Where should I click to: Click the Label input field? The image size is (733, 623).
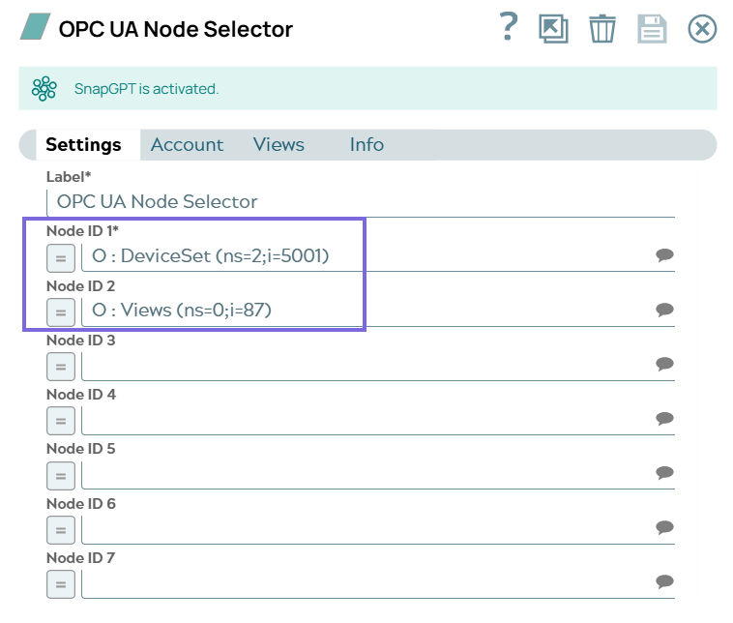(361, 202)
